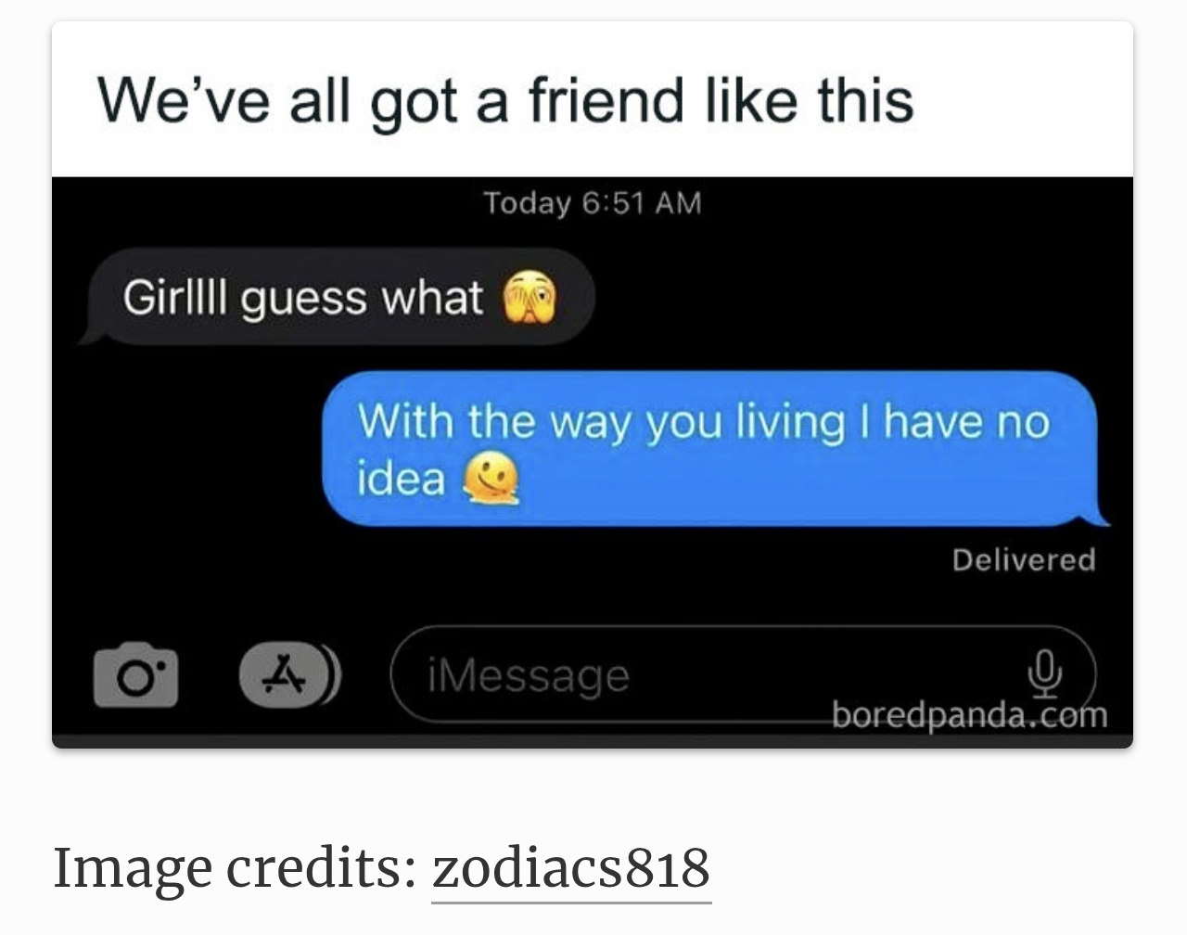Click the melting face emoji in blue bubble
This screenshot has height=935, width=1187.
(x=491, y=480)
